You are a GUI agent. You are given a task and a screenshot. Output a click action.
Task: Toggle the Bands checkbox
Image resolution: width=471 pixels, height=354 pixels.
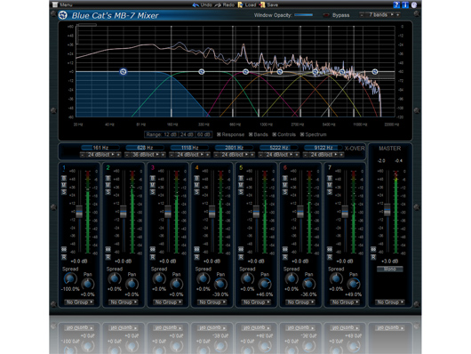251,134
